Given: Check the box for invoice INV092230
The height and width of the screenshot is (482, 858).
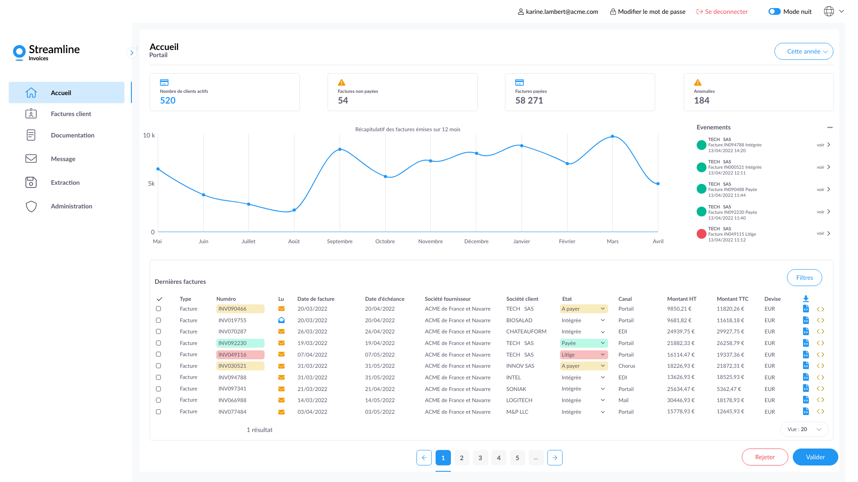Looking at the screenshot, I should point(158,343).
